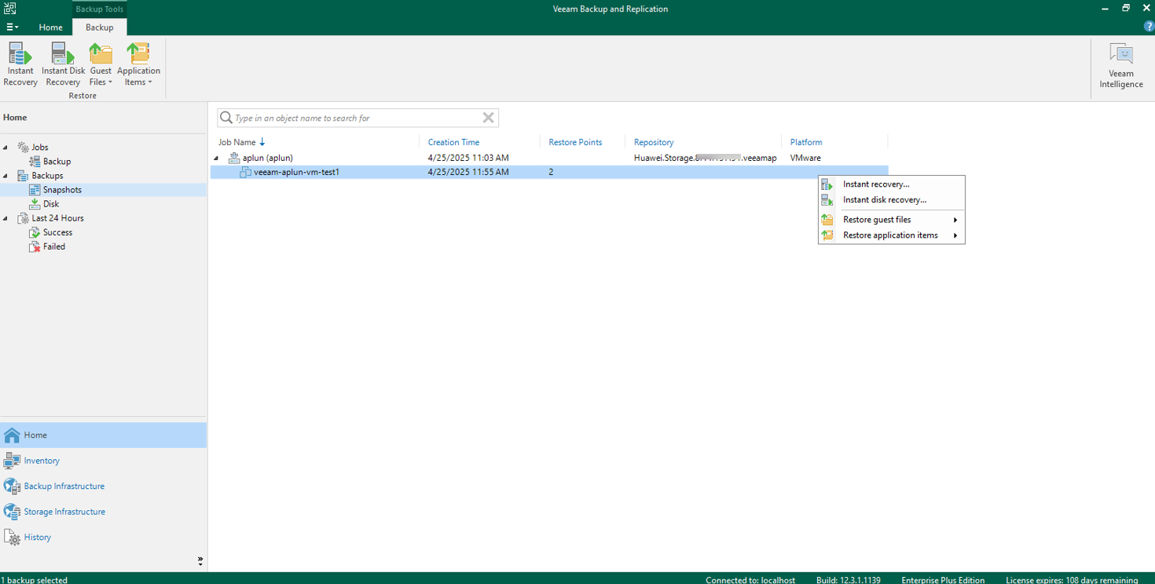The height and width of the screenshot is (584, 1155).
Task: Sort by Repository column header
Action: point(654,142)
